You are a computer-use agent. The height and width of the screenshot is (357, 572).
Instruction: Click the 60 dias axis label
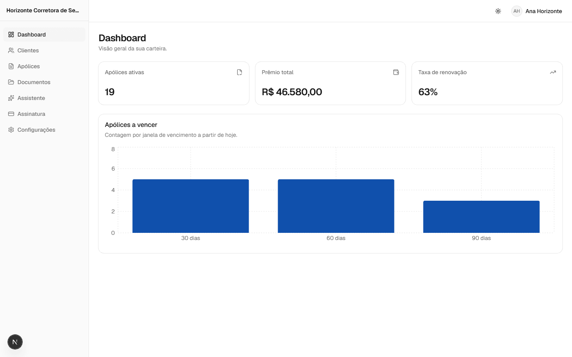point(336,238)
